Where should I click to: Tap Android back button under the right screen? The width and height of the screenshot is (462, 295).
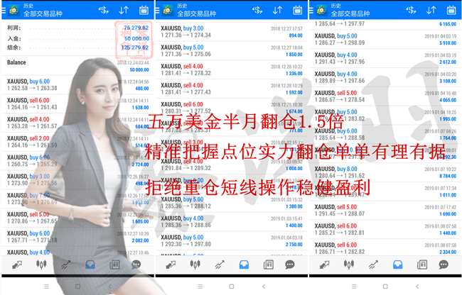click(x=417, y=286)
